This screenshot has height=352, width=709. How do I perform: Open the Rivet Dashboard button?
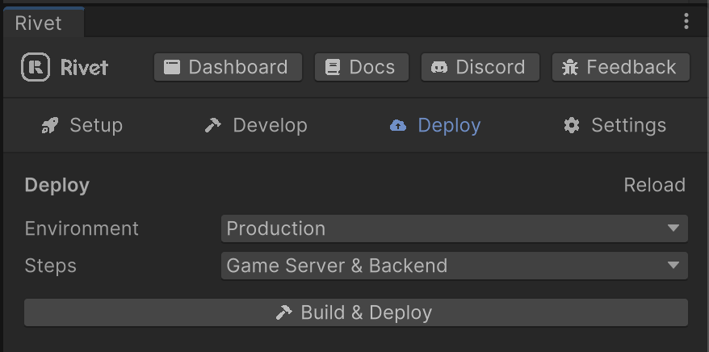228,67
